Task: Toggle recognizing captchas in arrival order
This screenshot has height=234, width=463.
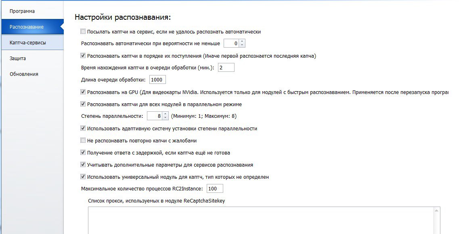Action: point(83,56)
